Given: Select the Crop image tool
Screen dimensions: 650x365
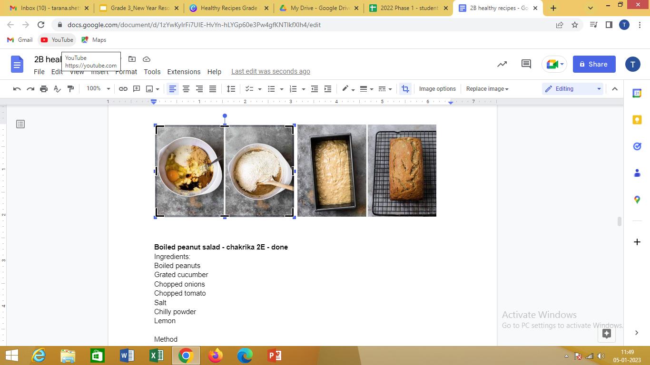Looking at the screenshot, I should (x=405, y=89).
